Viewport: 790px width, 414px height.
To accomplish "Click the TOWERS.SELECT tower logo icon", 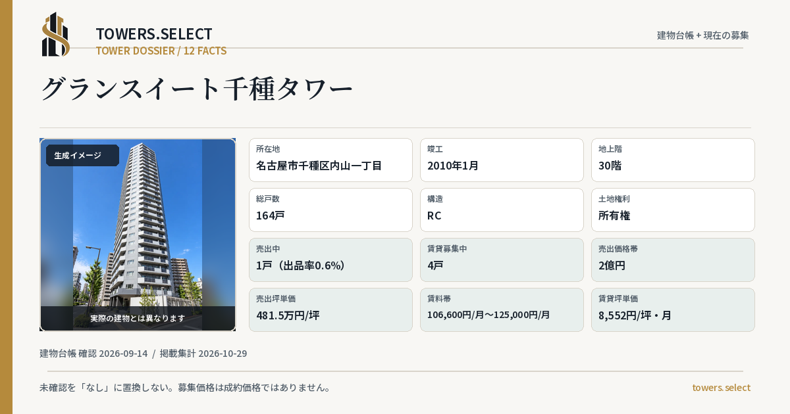I will coord(56,34).
